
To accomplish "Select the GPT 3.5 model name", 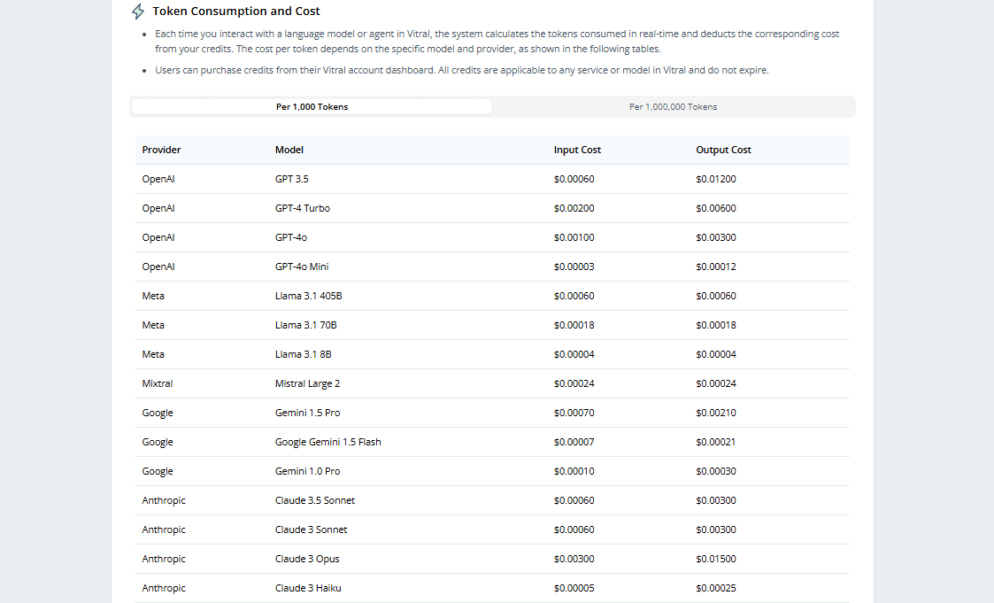I will (x=292, y=179).
